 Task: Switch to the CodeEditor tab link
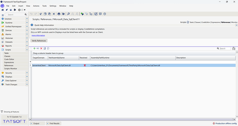(206, 22)
